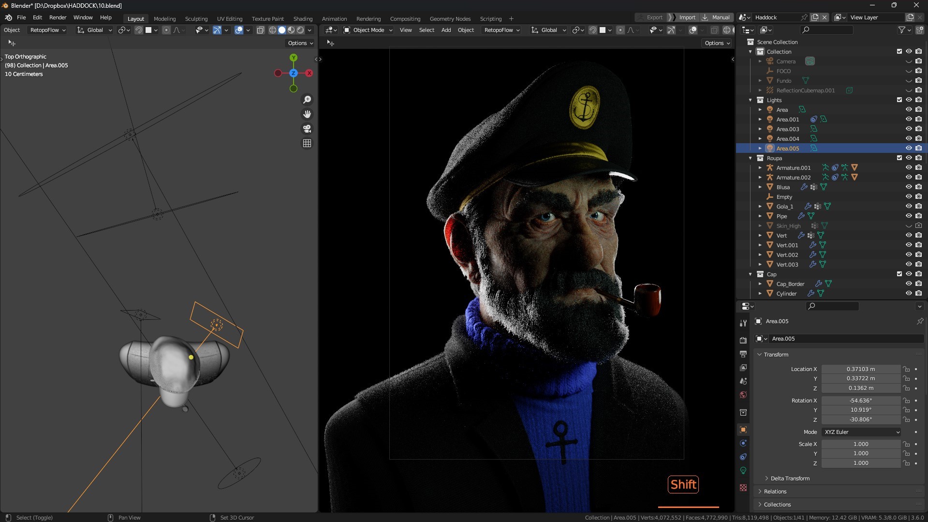Open the Tool properties tab
Viewport: 928px width, 522px height.
coord(743,323)
